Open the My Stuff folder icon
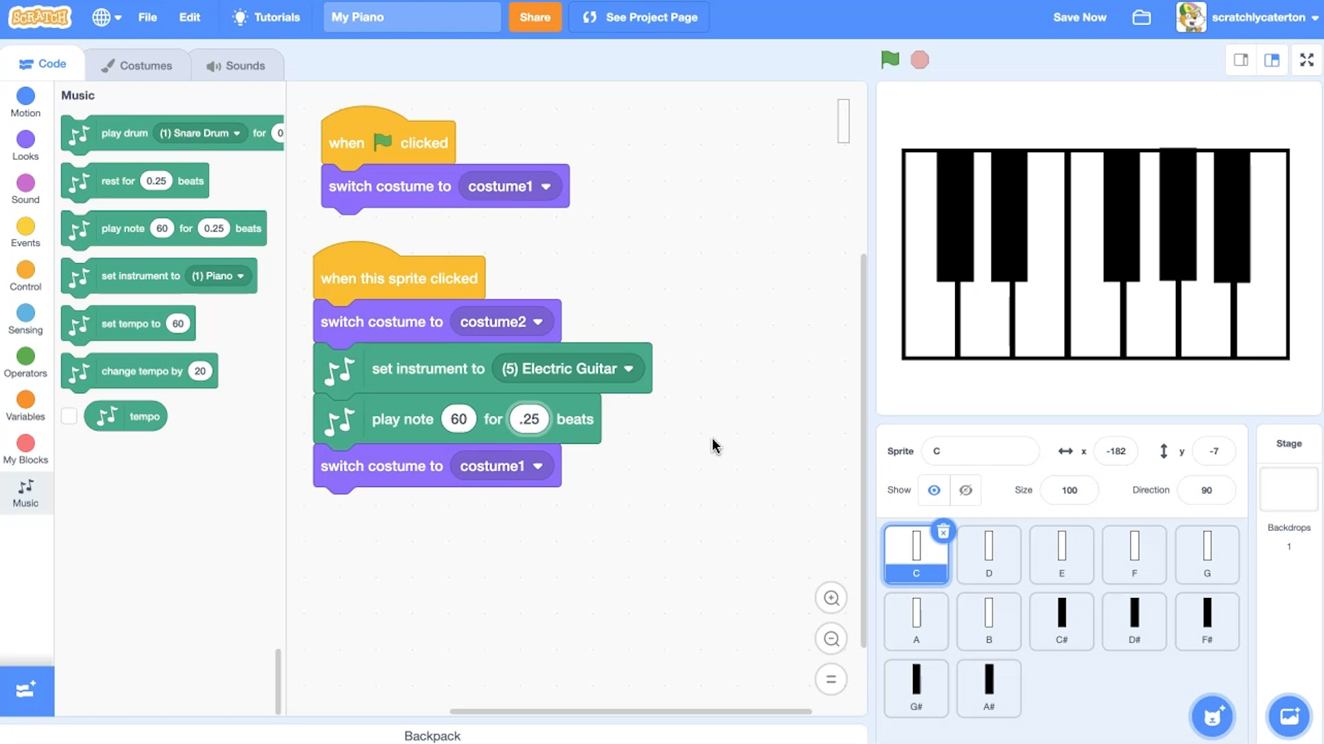 point(1141,17)
